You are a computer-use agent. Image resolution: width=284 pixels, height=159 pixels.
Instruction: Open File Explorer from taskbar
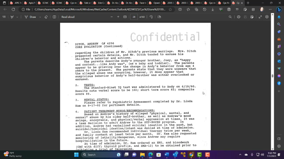point(142,155)
